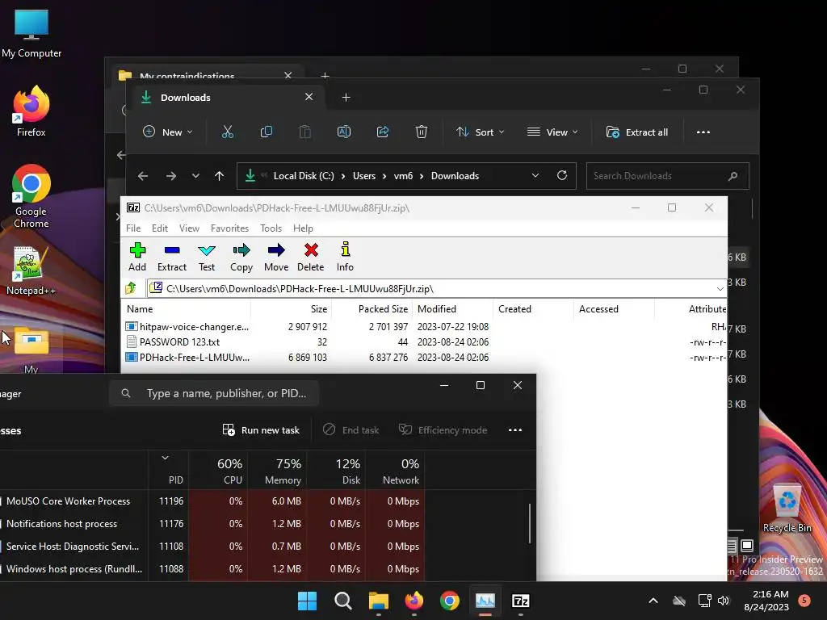Select Google Chrome desktop icon
The image size is (827, 620).
[x=31, y=197]
